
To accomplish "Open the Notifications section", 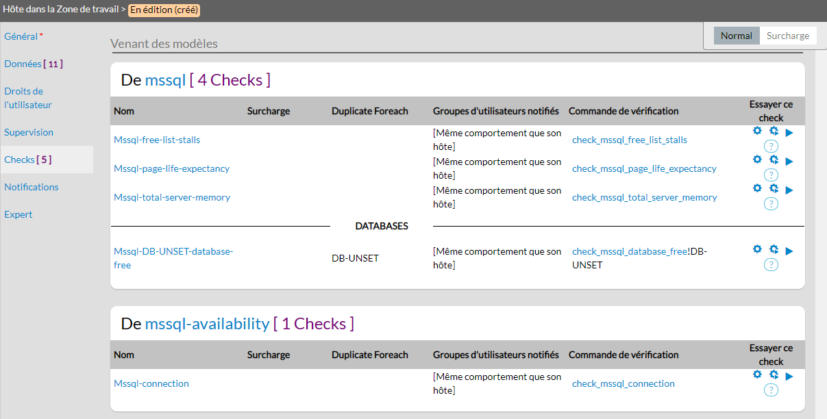I will [x=32, y=187].
